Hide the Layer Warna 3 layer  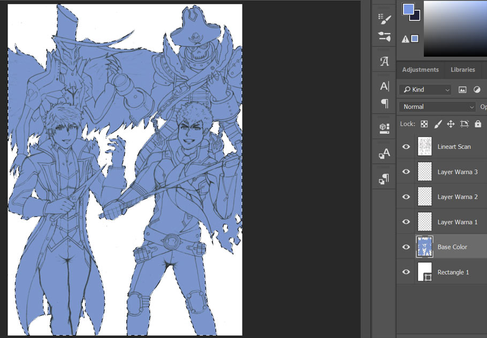(x=406, y=171)
